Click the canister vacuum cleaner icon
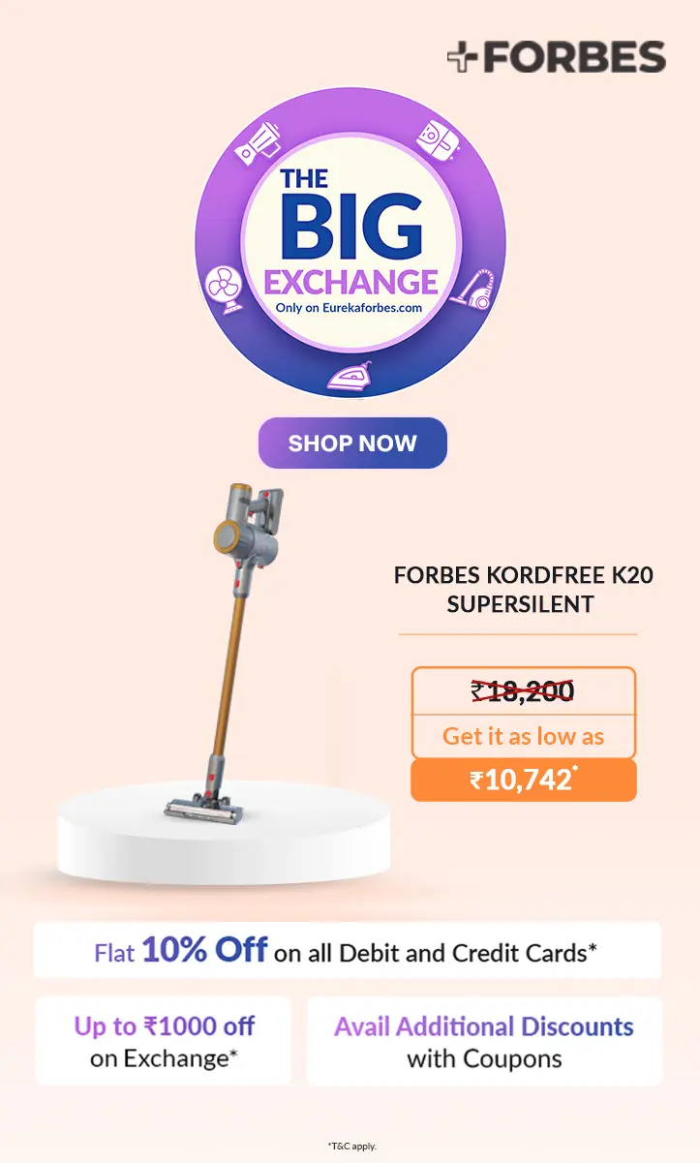This screenshot has width=700, height=1163. pyautogui.click(x=473, y=289)
